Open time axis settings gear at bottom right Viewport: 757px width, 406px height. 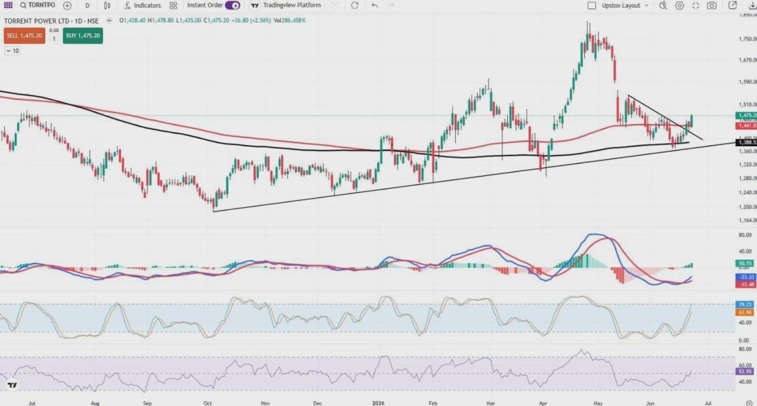click(749, 403)
